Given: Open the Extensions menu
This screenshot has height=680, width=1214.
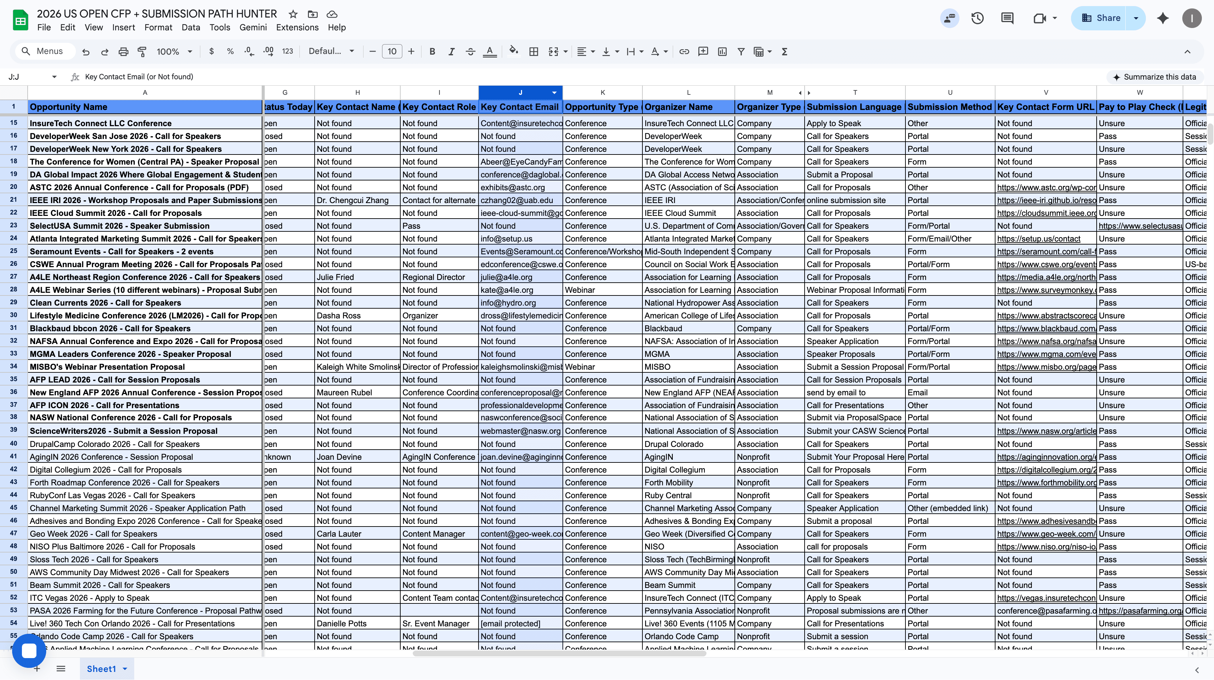Looking at the screenshot, I should pyautogui.click(x=297, y=27).
